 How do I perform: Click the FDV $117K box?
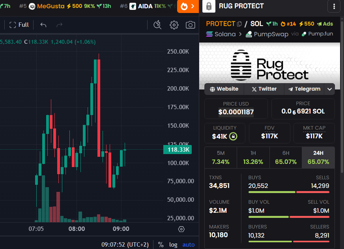(x=269, y=133)
